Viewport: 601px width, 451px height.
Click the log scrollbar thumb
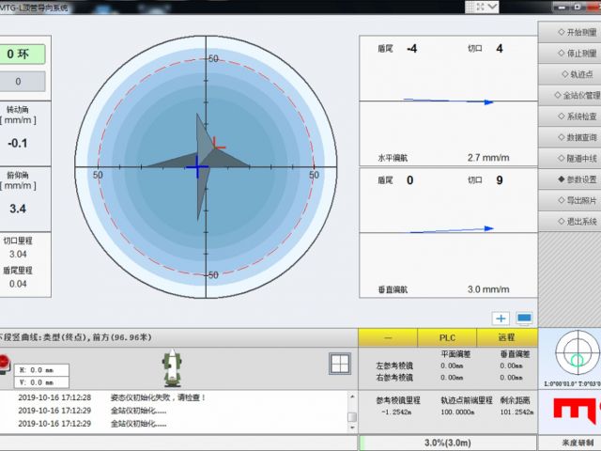click(x=352, y=417)
